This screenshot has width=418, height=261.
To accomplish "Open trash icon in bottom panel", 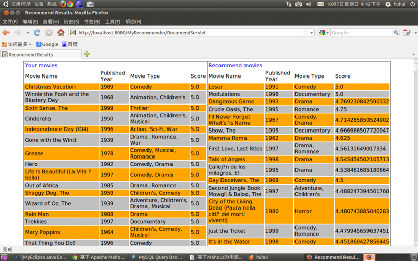I will (x=414, y=257).
